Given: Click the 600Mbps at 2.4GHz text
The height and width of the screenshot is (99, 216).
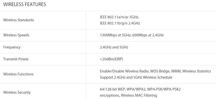Looking at the screenshot, I should [148, 35].
